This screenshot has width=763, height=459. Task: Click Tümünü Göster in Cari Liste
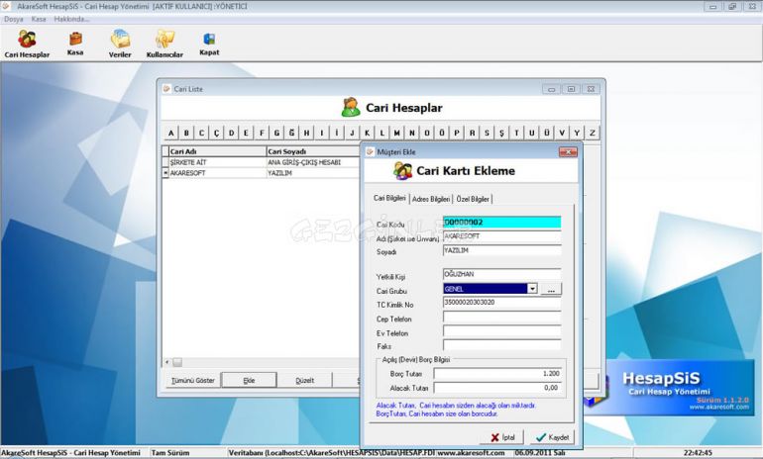[x=192, y=380]
